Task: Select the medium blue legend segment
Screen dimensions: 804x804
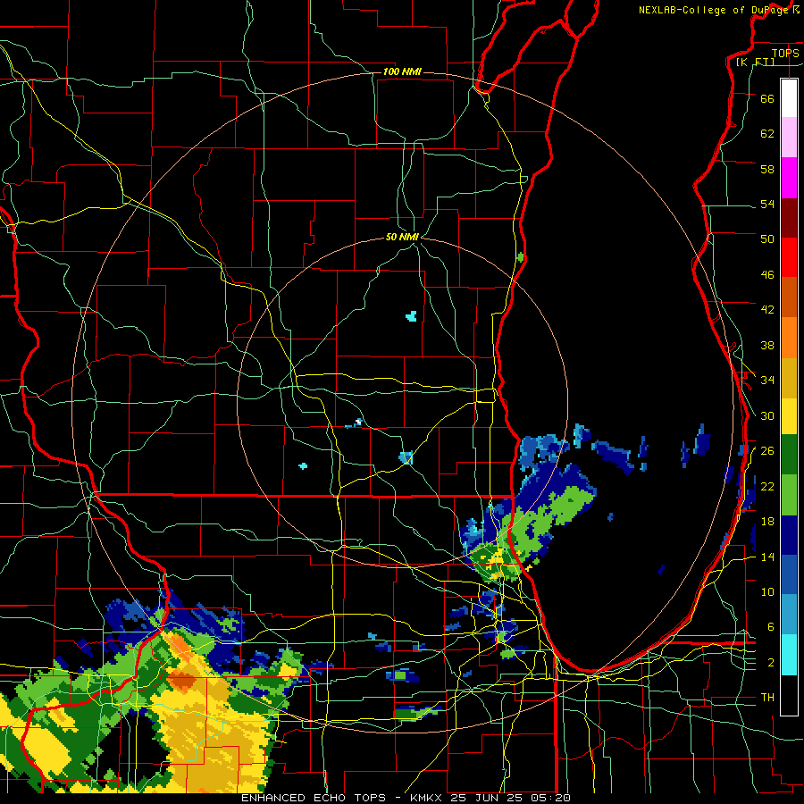Action: (789, 574)
